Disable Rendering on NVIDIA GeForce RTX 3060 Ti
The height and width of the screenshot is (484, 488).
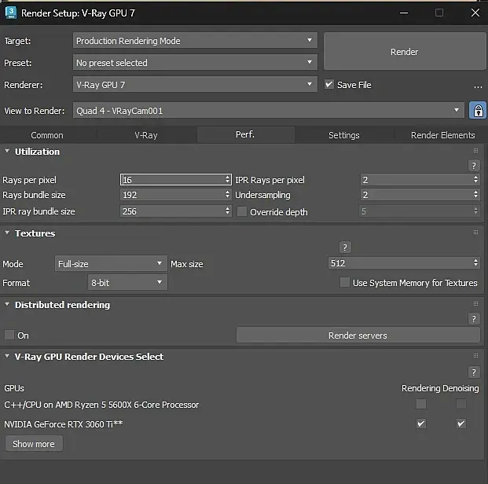tap(421, 424)
